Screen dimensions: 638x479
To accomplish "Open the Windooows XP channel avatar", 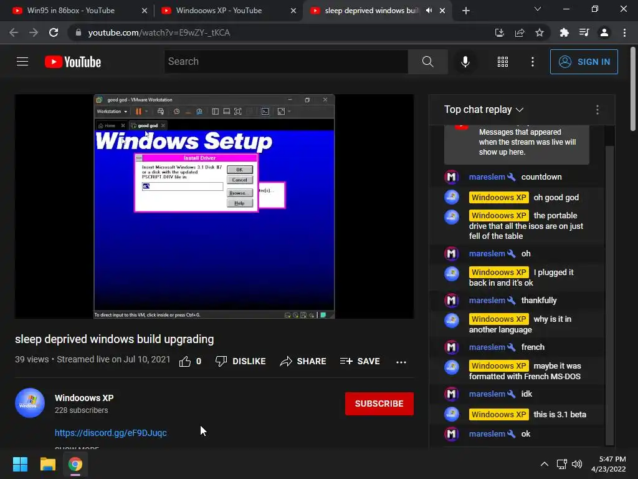I will click(30, 404).
